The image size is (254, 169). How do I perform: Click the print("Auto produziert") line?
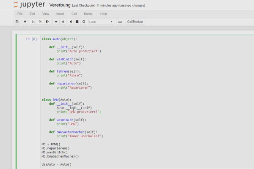coord(79,51)
